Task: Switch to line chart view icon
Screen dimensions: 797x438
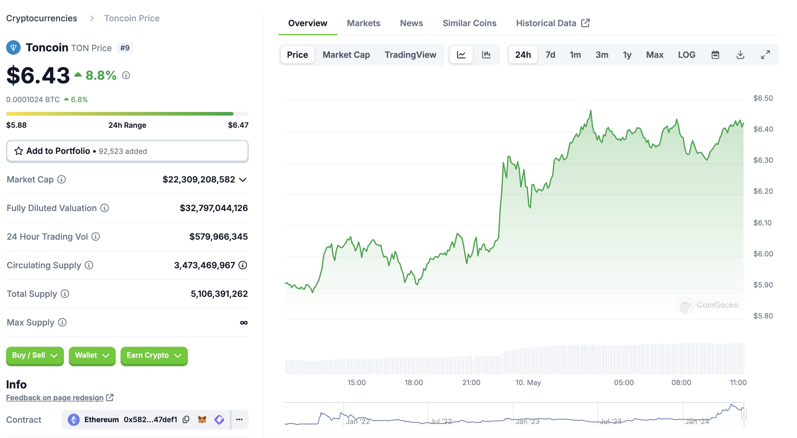Action: coord(461,55)
